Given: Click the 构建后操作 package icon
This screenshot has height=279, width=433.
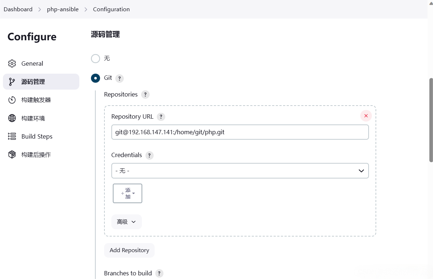Looking at the screenshot, I should (12, 155).
